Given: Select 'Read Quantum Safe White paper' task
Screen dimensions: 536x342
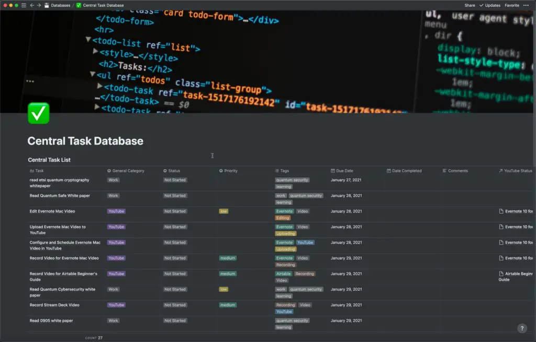Looking at the screenshot, I should pos(60,195).
